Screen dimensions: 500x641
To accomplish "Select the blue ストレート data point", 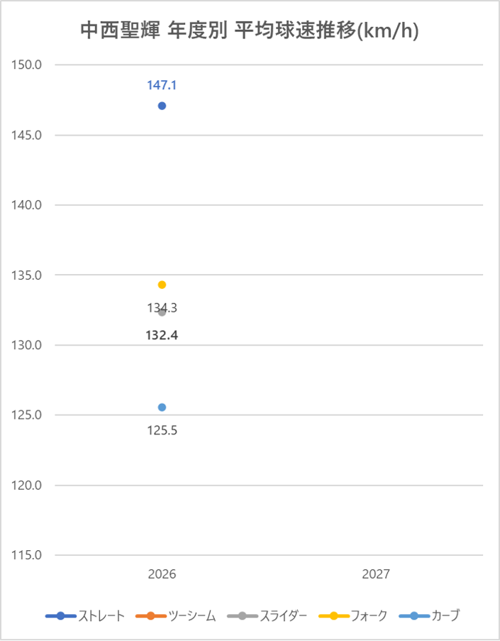I will point(162,106).
